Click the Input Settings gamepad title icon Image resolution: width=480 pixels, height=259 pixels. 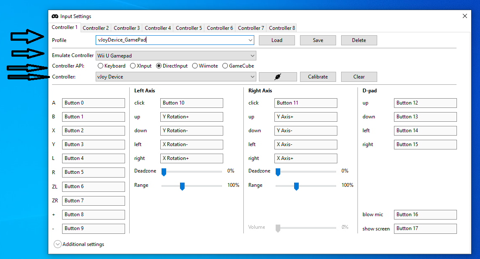pos(55,16)
